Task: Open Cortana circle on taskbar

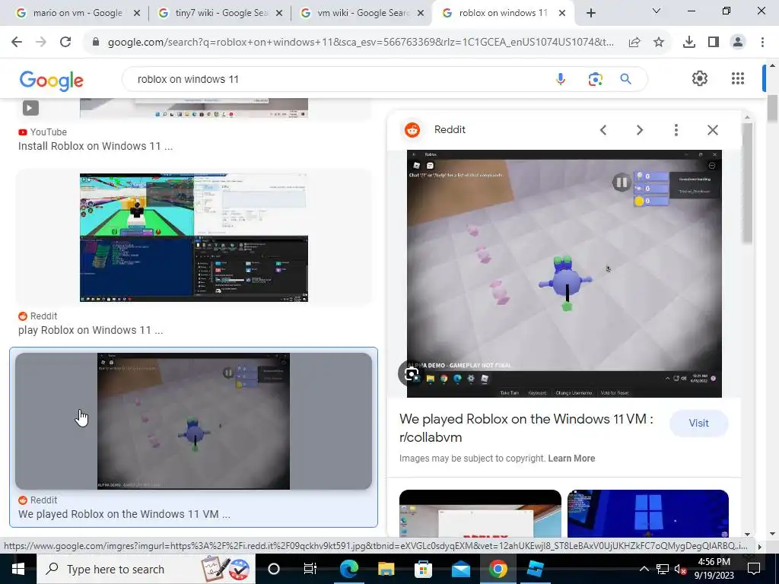Action: click(274, 569)
